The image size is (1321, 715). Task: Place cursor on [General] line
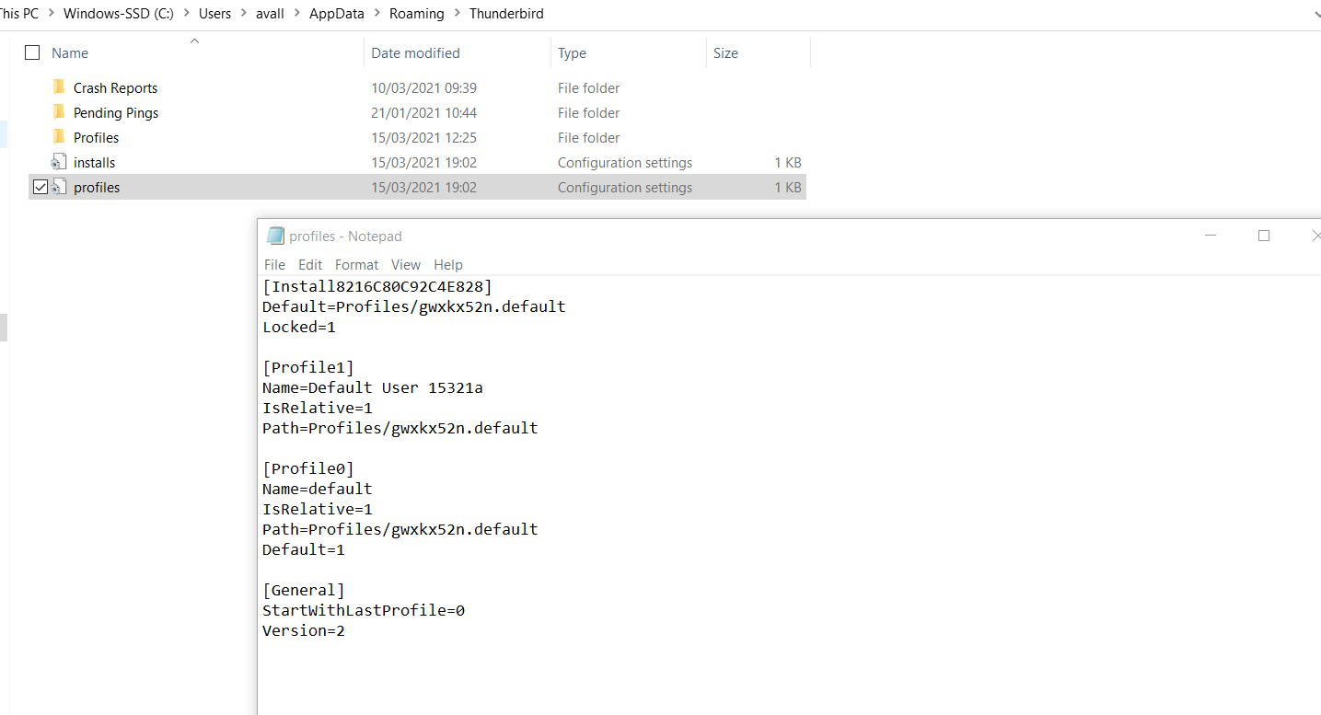pyautogui.click(x=304, y=590)
